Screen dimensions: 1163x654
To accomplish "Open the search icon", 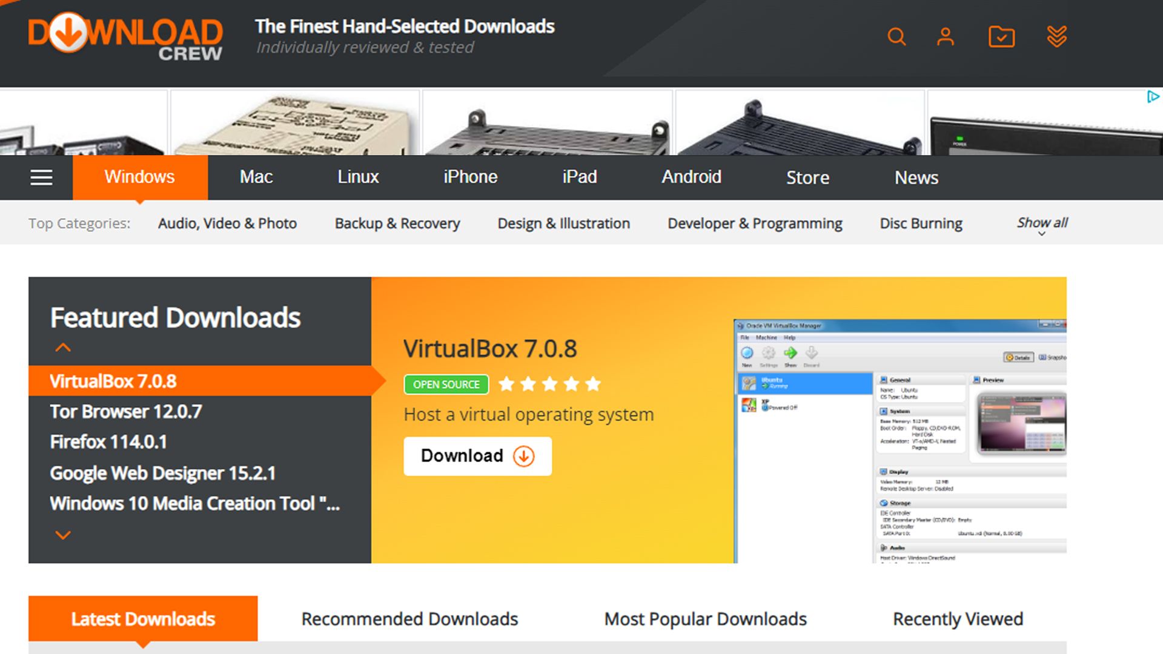I will click(896, 36).
